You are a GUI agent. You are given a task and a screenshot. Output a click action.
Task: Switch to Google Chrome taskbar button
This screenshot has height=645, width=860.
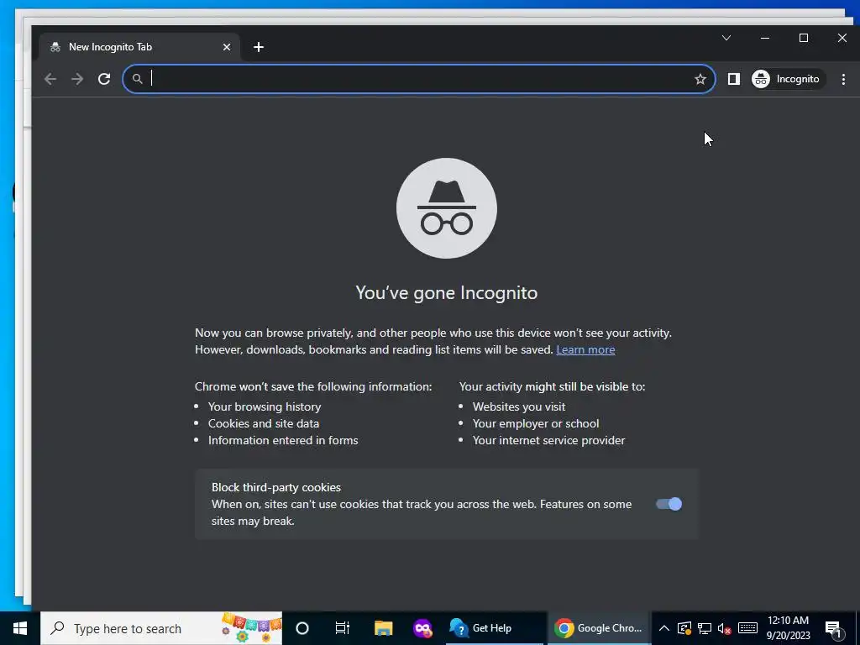(599, 628)
